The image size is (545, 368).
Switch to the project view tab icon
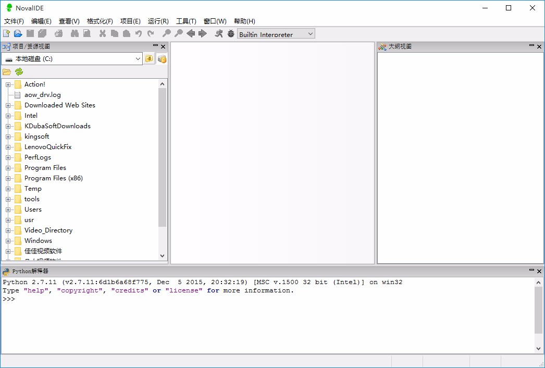click(149, 59)
